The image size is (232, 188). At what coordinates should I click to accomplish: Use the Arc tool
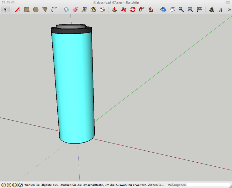point(54,9)
